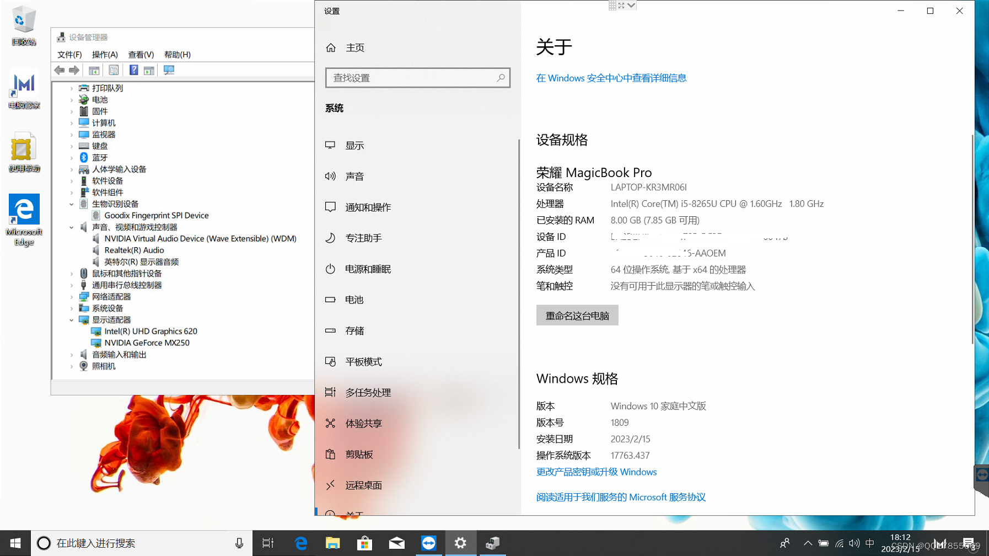Open File Explorer from taskbar

[332, 543]
